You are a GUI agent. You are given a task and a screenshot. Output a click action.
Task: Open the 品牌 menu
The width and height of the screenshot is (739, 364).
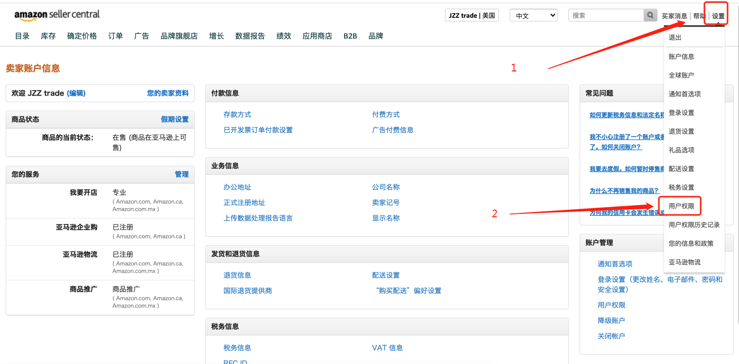376,36
